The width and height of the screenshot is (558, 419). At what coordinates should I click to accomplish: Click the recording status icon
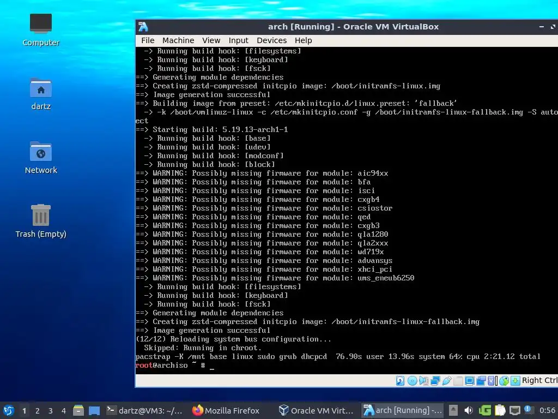point(481,381)
